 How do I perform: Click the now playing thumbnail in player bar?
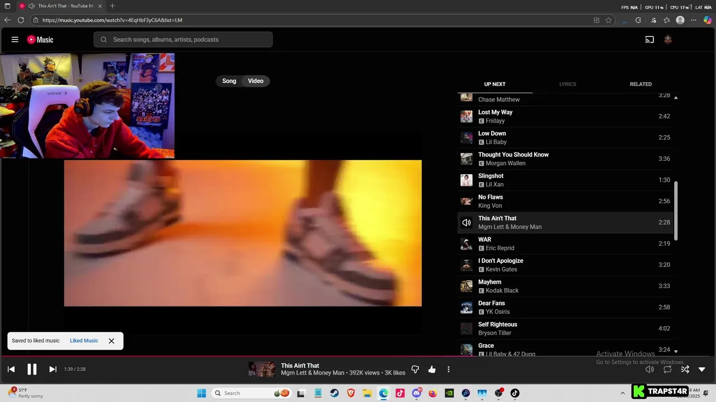pos(262,369)
